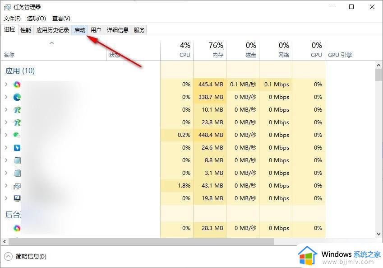The image size is (383, 268).
Task: Click vertical scrollbar up arrow
Action: click(x=378, y=65)
